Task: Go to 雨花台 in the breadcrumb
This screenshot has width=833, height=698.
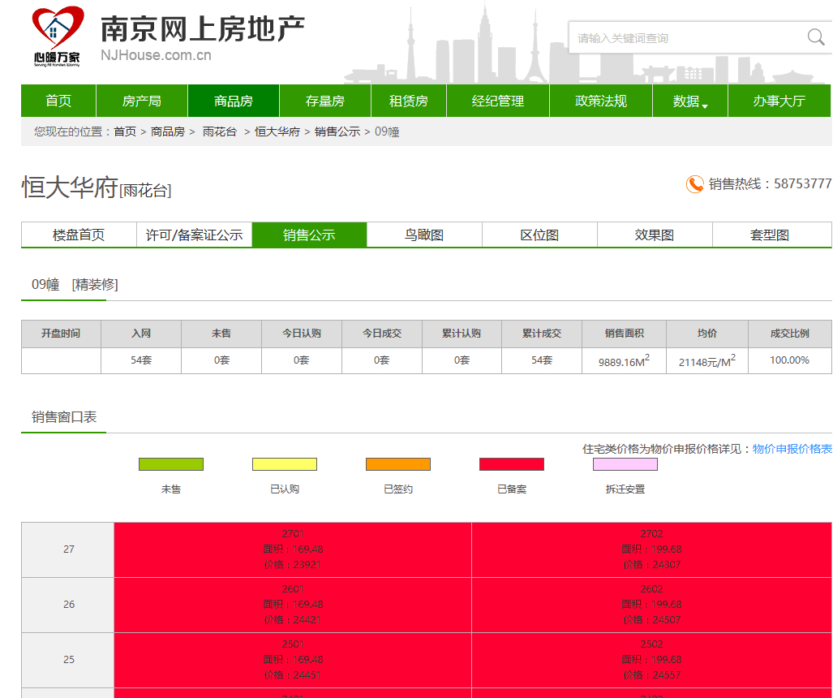Action: tap(220, 131)
